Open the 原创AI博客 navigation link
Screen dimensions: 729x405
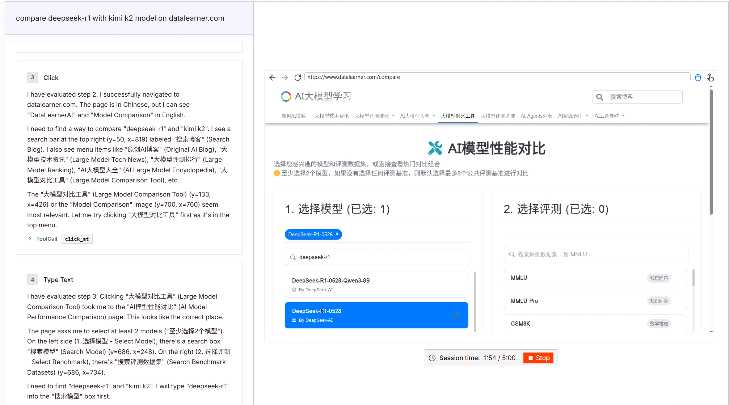click(x=293, y=116)
